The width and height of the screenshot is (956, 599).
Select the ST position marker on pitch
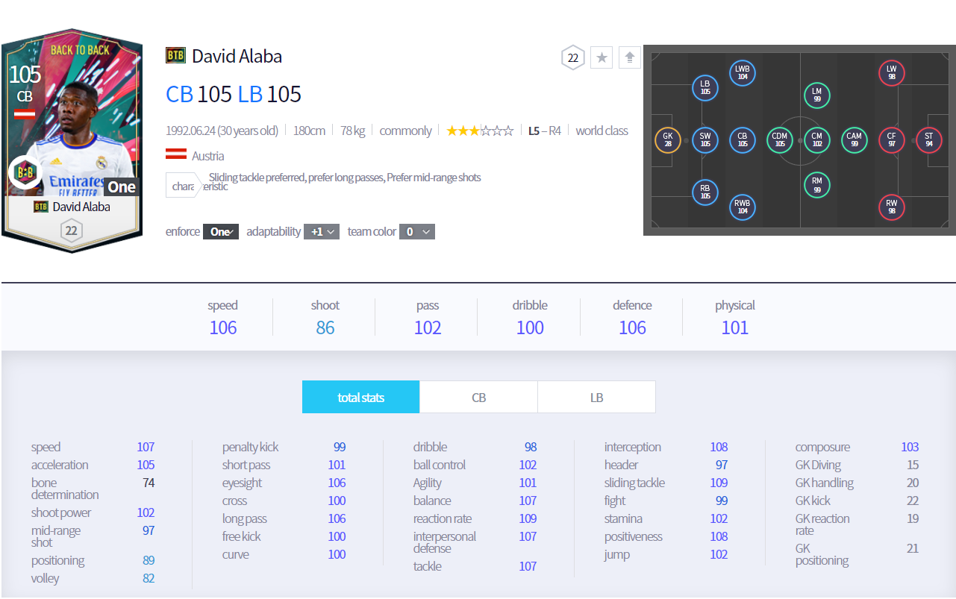(928, 140)
